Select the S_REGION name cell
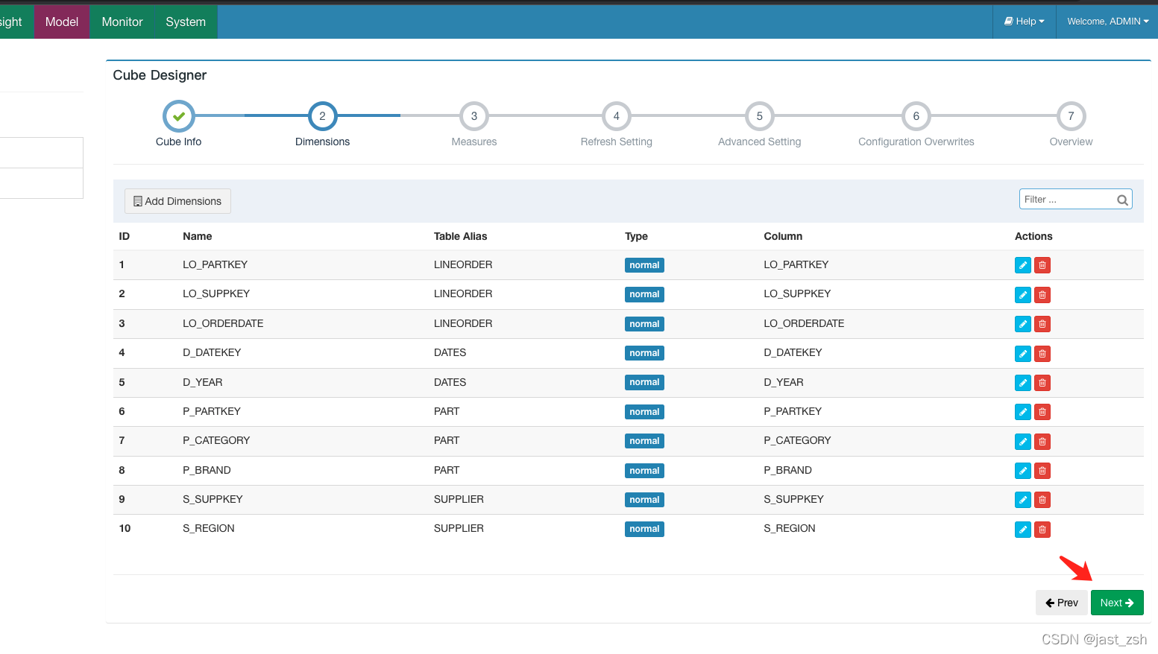 coord(209,528)
